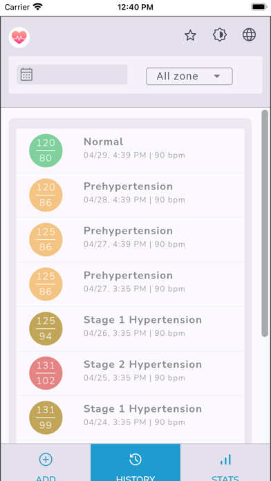Open the Stage 2 Hypertension entry
Viewport: 271px width, 481px height.
coord(130,373)
